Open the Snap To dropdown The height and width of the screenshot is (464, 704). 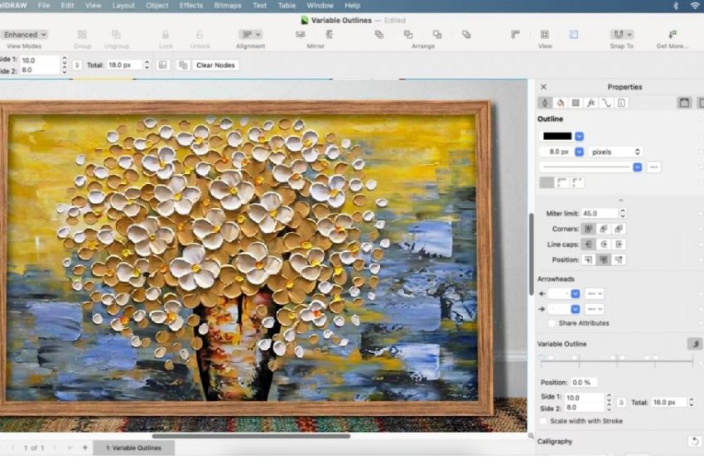click(622, 35)
